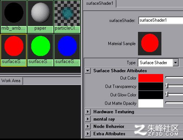
Task: Expand the Node Behavior section
Action: click(88, 126)
